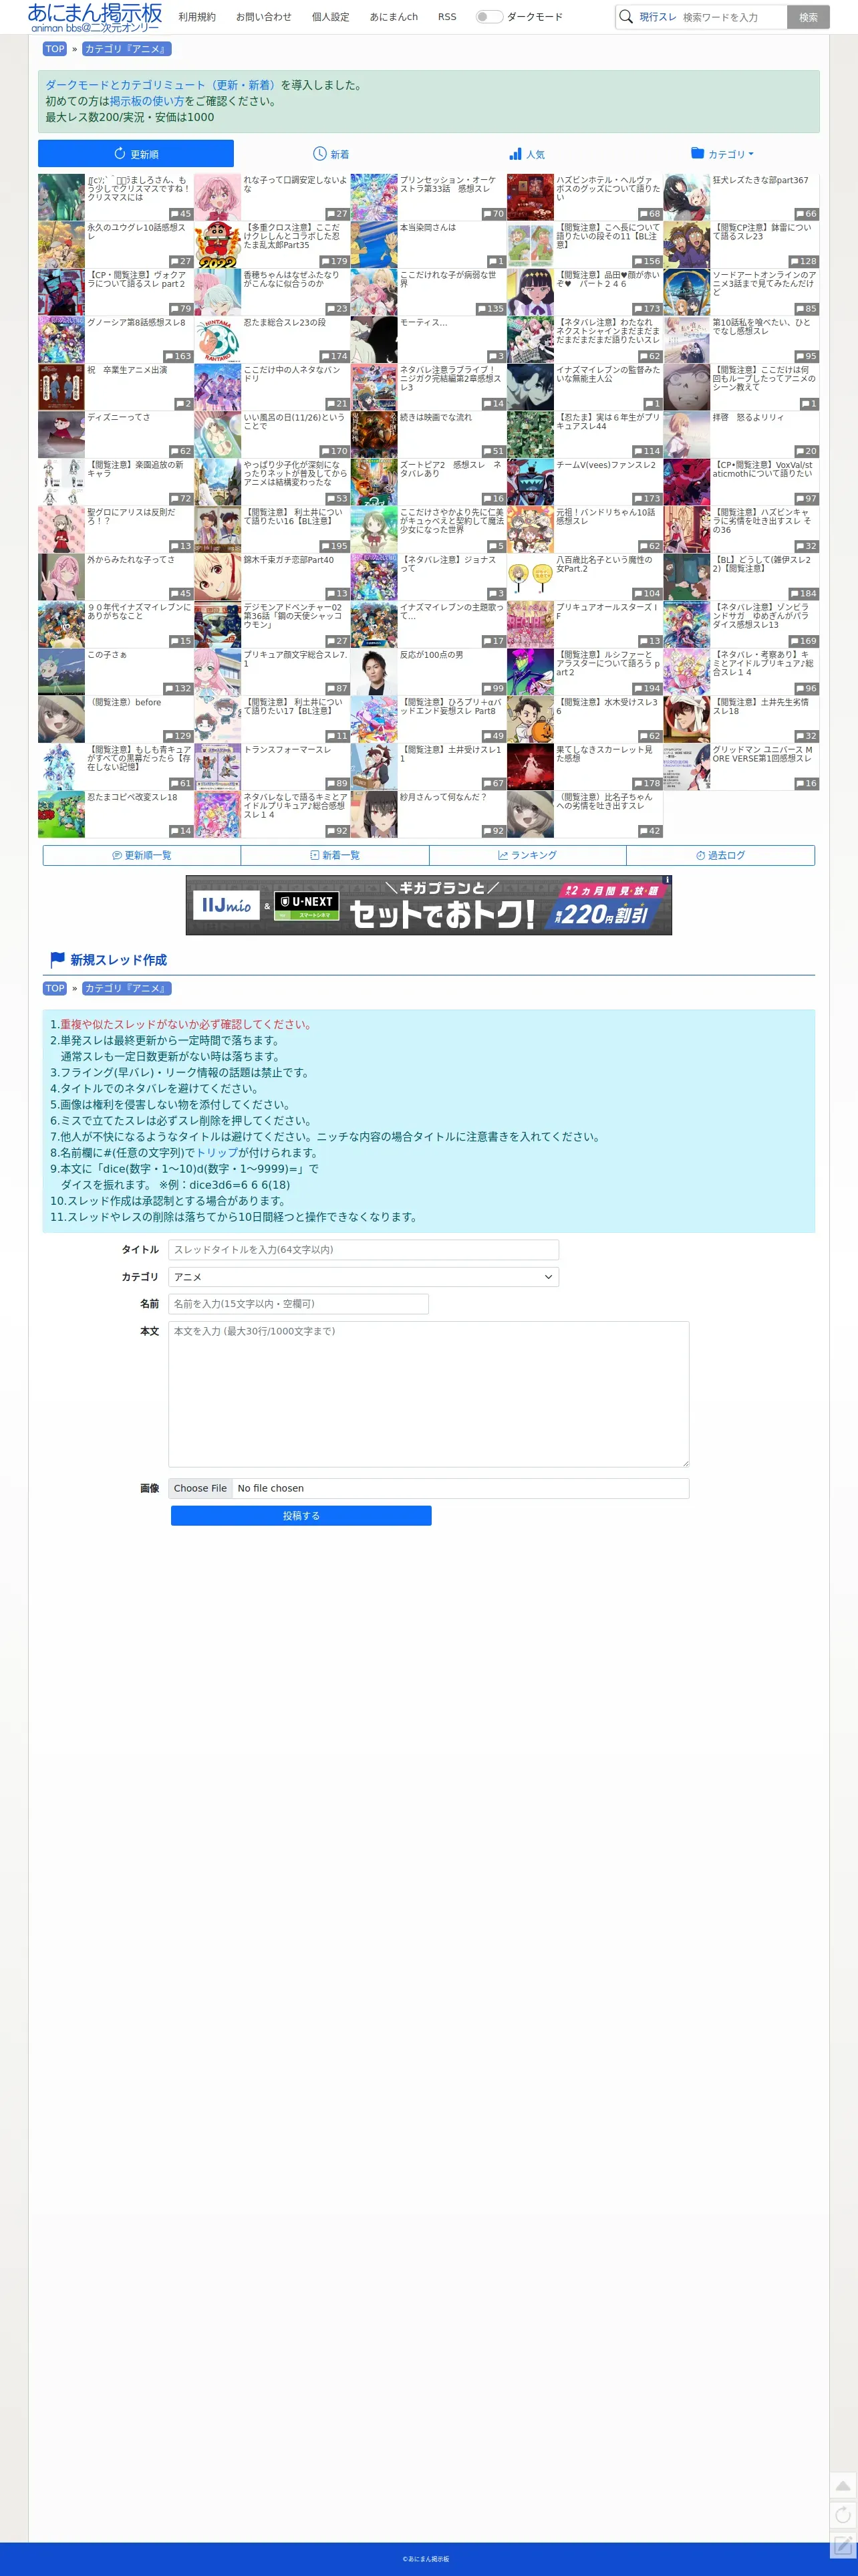
Task: Click the 検索 button
Action: [808, 17]
